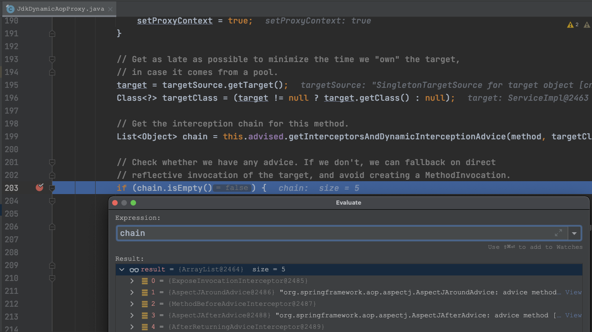Click the 'advised' field on line 199
592x332 pixels.
click(x=266, y=137)
